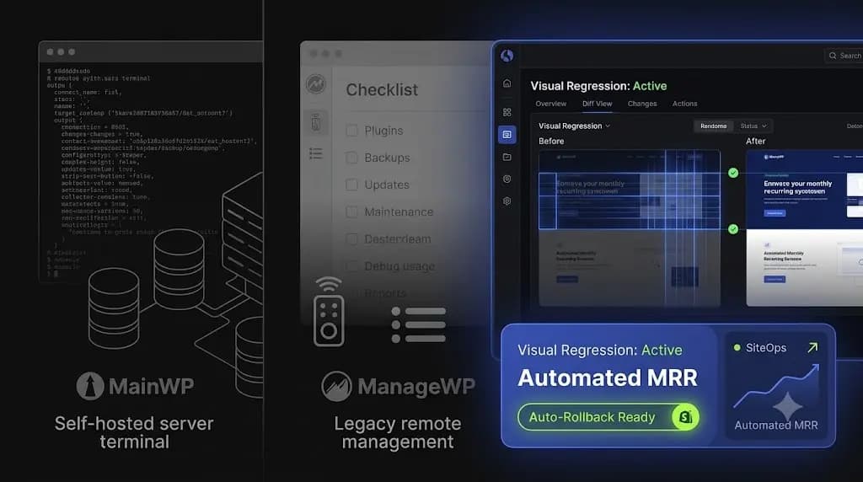Click the green Shopify badge icon

tap(685, 417)
